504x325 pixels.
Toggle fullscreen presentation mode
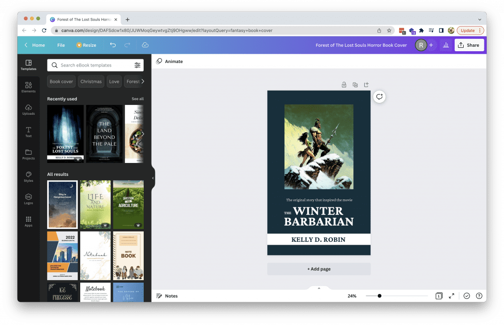point(451,296)
